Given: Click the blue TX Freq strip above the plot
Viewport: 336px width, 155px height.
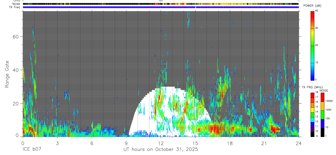Looking at the screenshot, I should [x=161, y=7].
